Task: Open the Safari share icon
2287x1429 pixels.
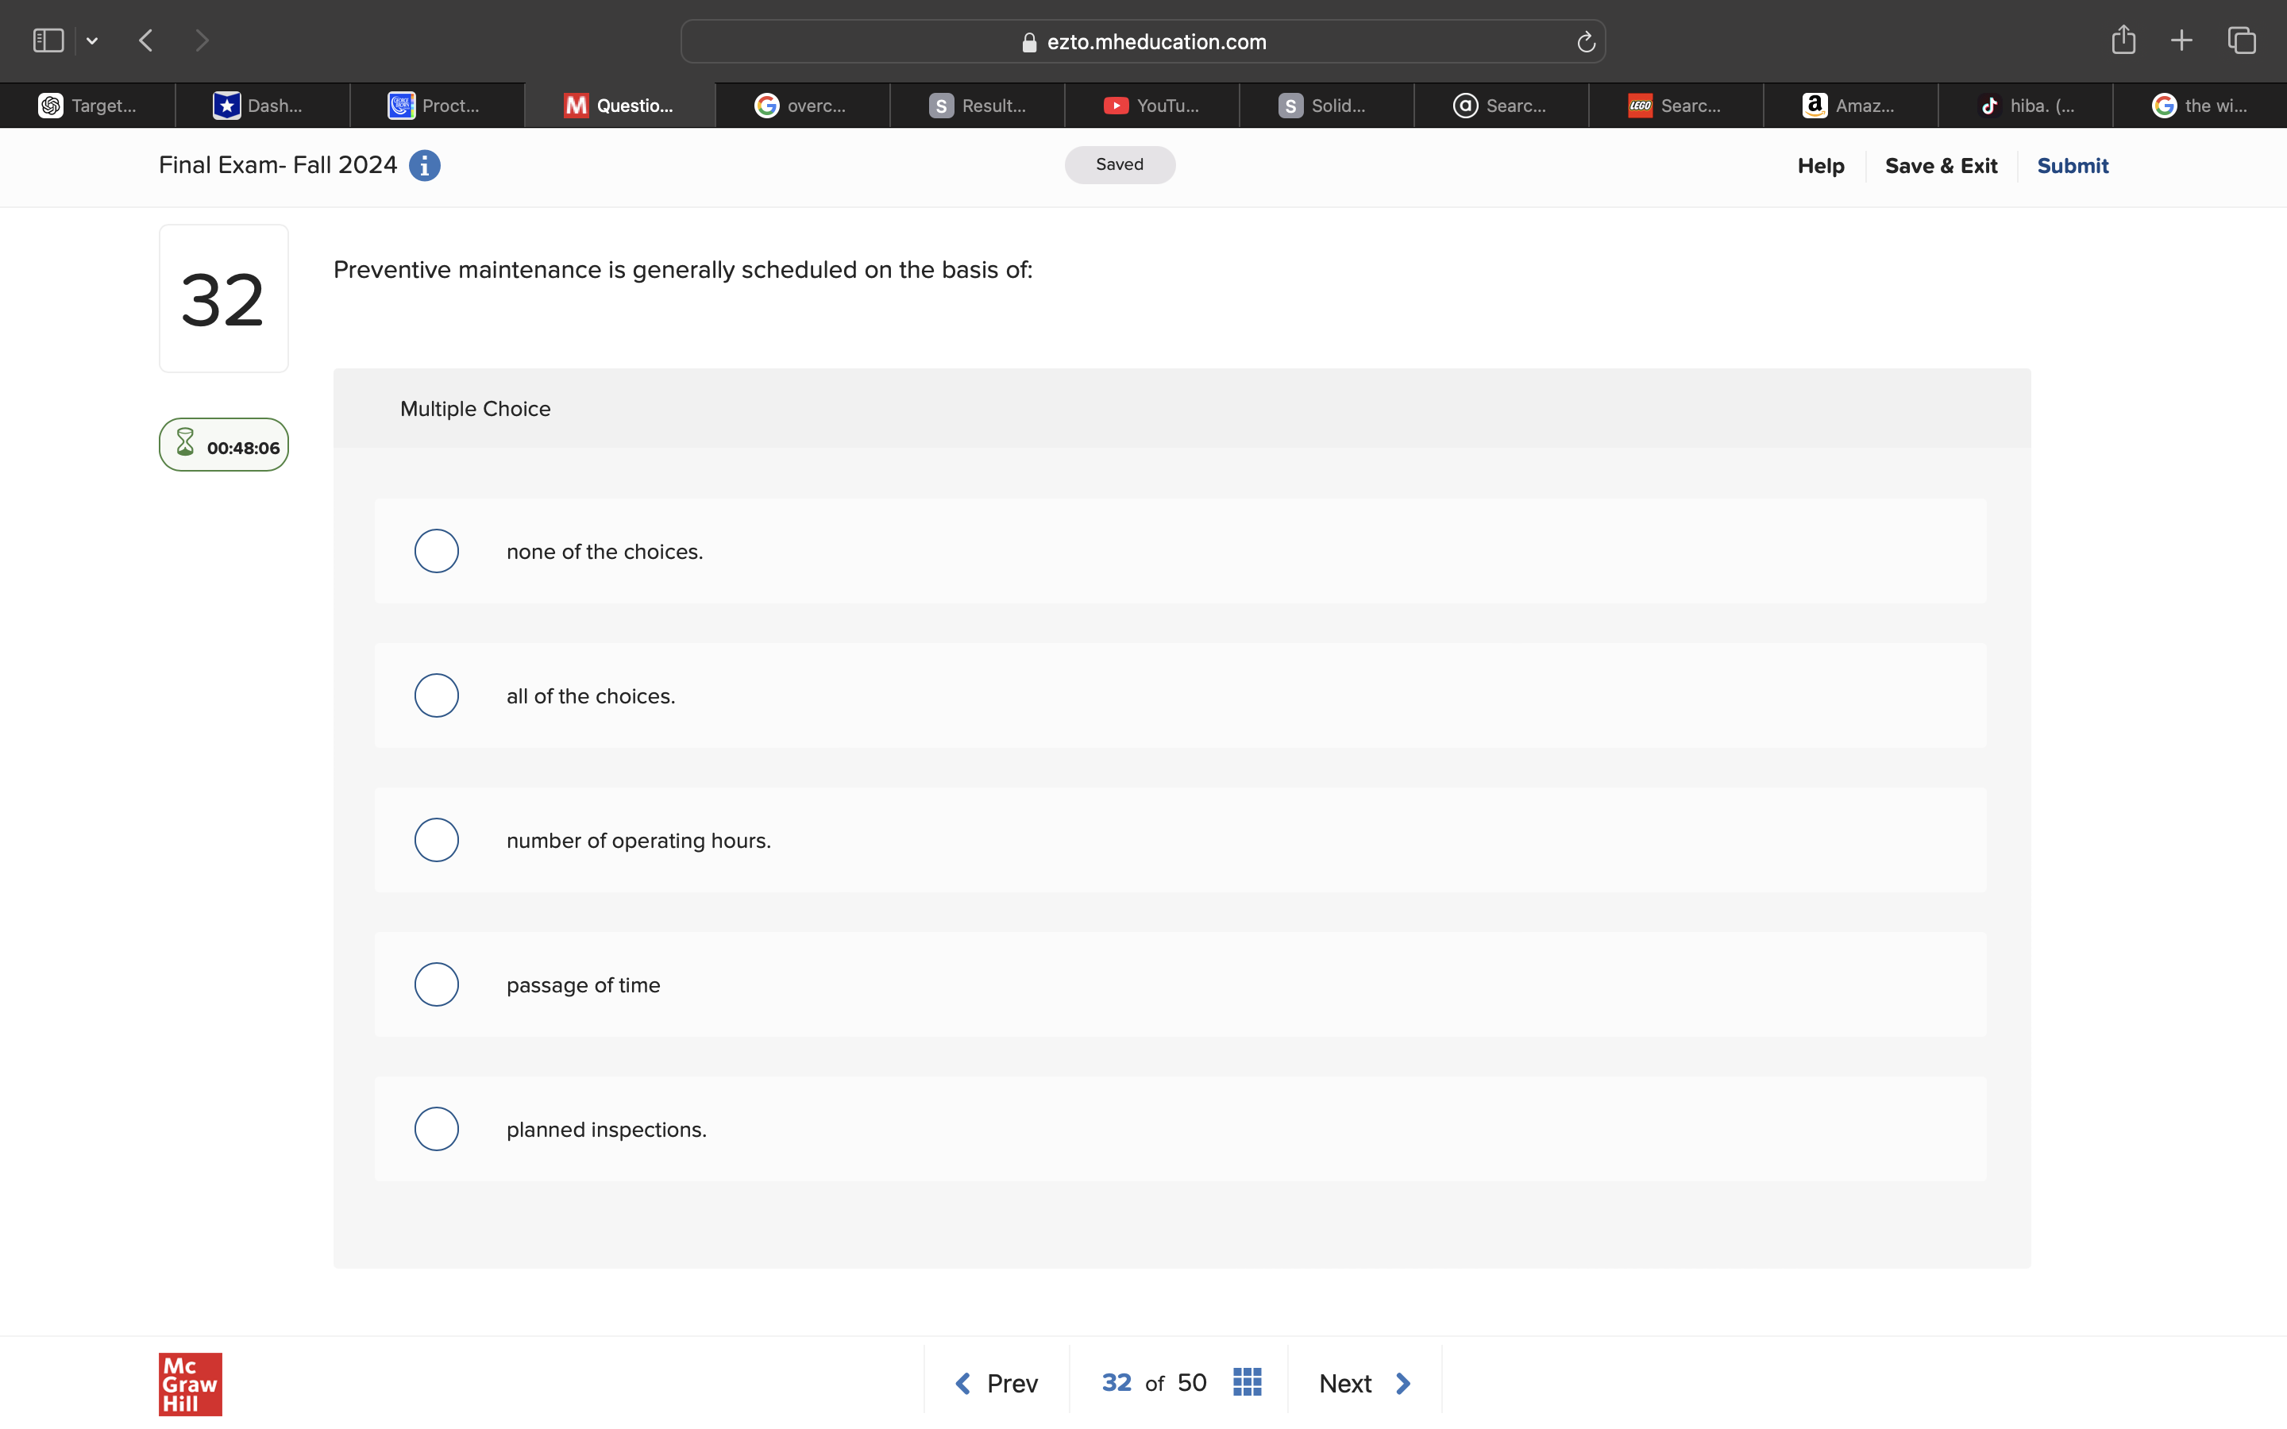Action: pos(2123,40)
